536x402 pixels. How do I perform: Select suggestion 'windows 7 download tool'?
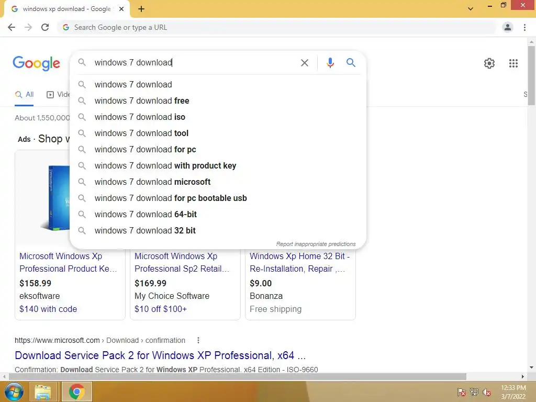(x=218, y=133)
